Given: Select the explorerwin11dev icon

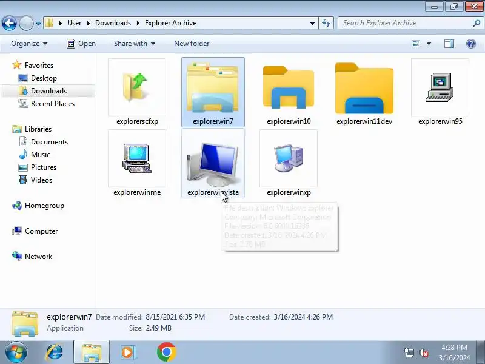Looking at the screenshot, I should [x=364, y=88].
